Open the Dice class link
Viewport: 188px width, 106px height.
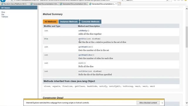click(x=3, y=12)
